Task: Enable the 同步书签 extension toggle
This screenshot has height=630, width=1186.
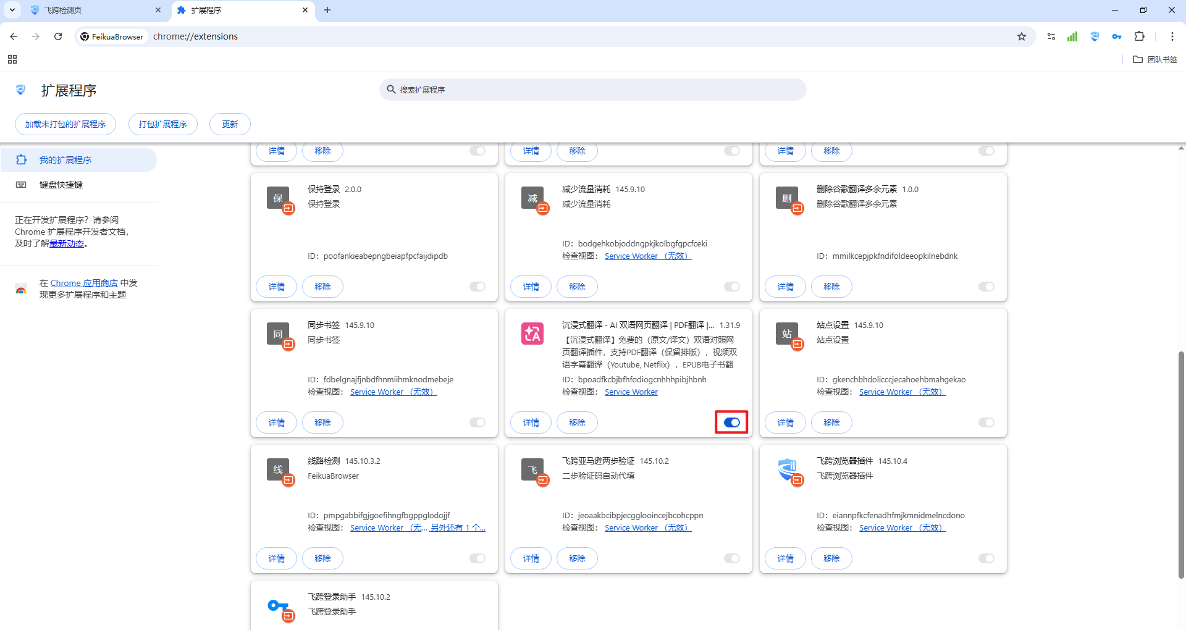Action: click(x=477, y=422)
